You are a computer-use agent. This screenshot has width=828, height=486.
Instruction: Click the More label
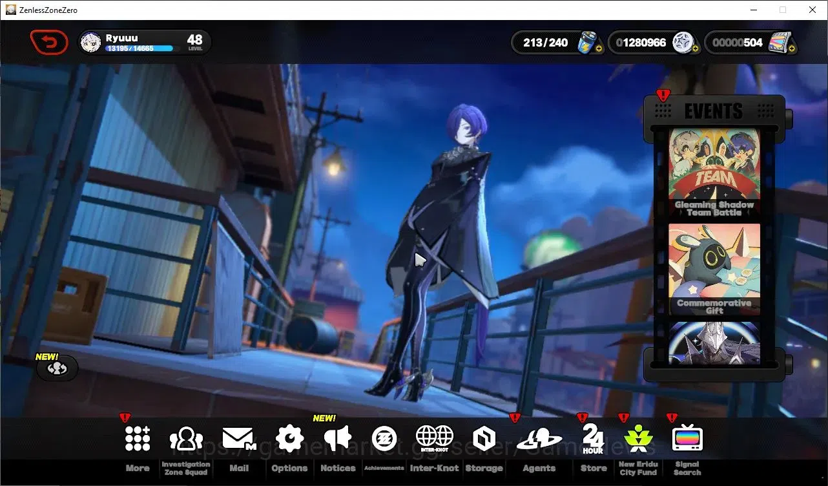coord(138,469)
